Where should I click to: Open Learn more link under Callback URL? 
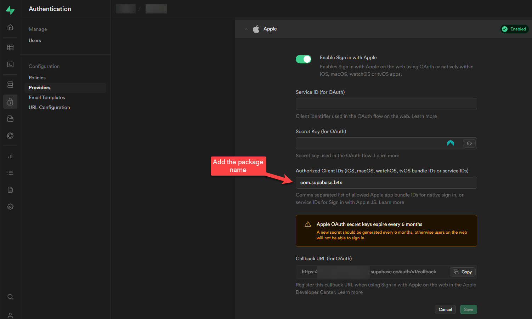350,292
